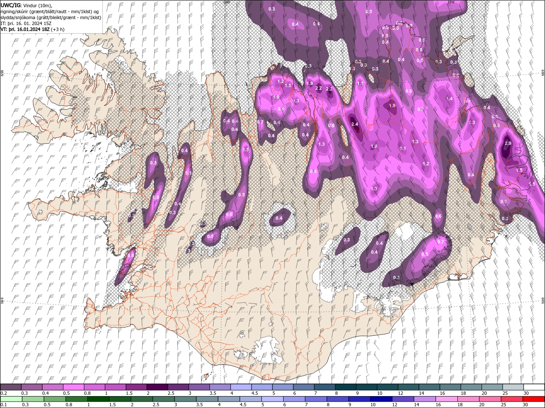
Task: Click the '(+3 h)' forecast offset text
Action: coord(57,29)
